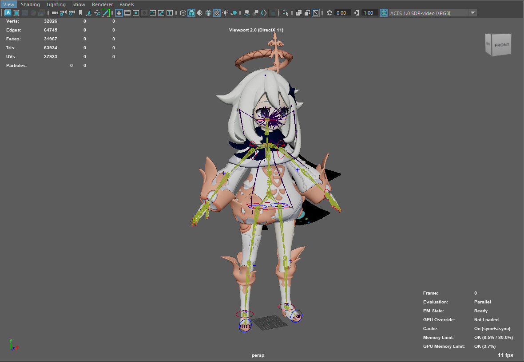Viewport: 524px width, 362px height.
Task: Open the camera bookmarks icon
Action: pyautogui.click(x=80, y=13)
